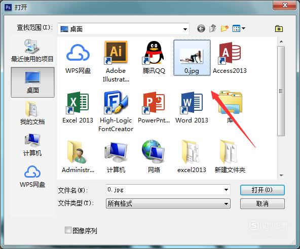The height and width of the screenshot is (249, 300).
Task: Go up one folder level
Action: pos(213,28)
